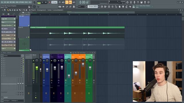Adjust the Keys Pred track volume fader
184x103 pixels.
click(x=83, y=64)
